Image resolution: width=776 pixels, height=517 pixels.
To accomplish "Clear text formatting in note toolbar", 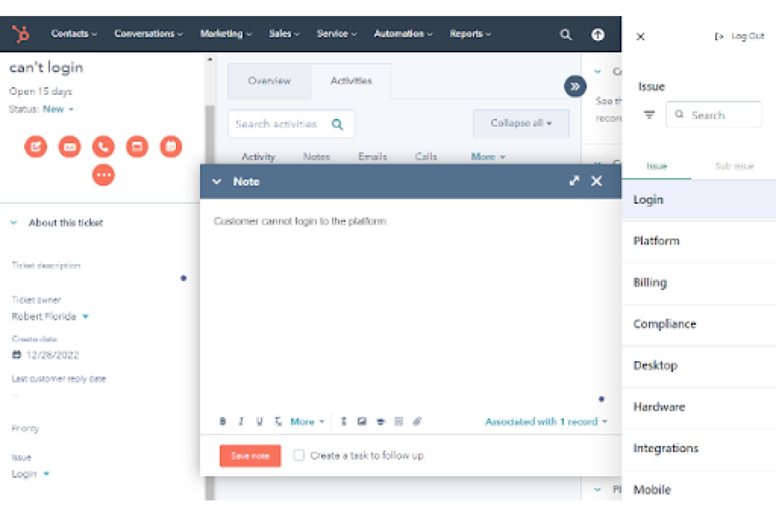I will point(278,421).
